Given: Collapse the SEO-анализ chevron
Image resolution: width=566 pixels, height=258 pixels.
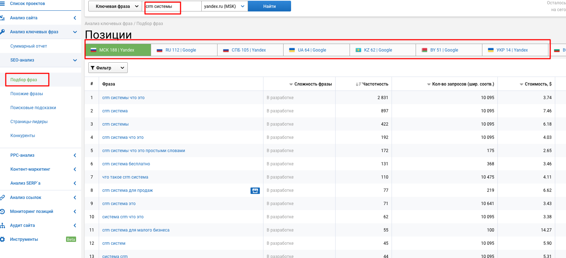Looking at the screenshot, I should [75, 60].
